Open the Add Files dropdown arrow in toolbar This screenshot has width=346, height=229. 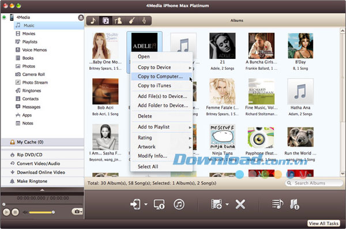point(227,205)
